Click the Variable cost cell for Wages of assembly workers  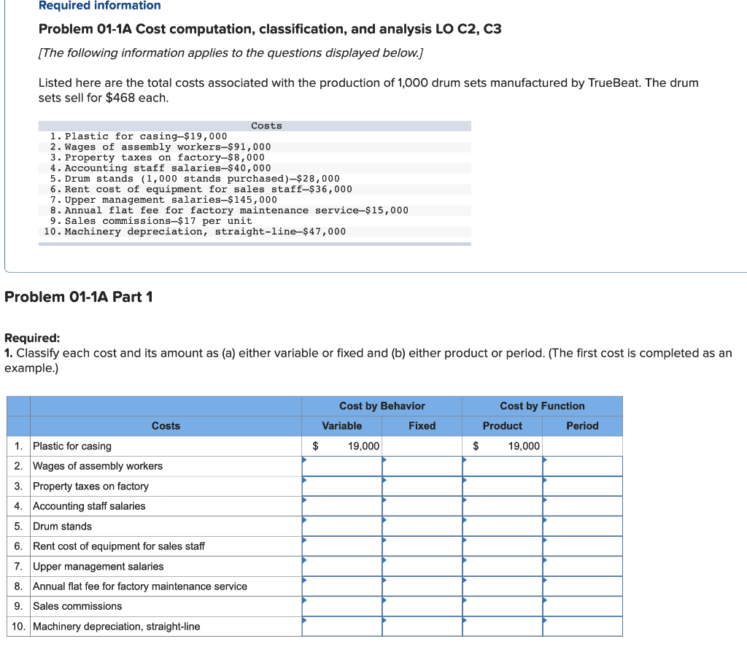coord(341,465)
